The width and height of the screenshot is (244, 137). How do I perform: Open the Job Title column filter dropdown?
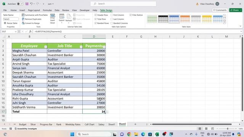coord(81,47)
